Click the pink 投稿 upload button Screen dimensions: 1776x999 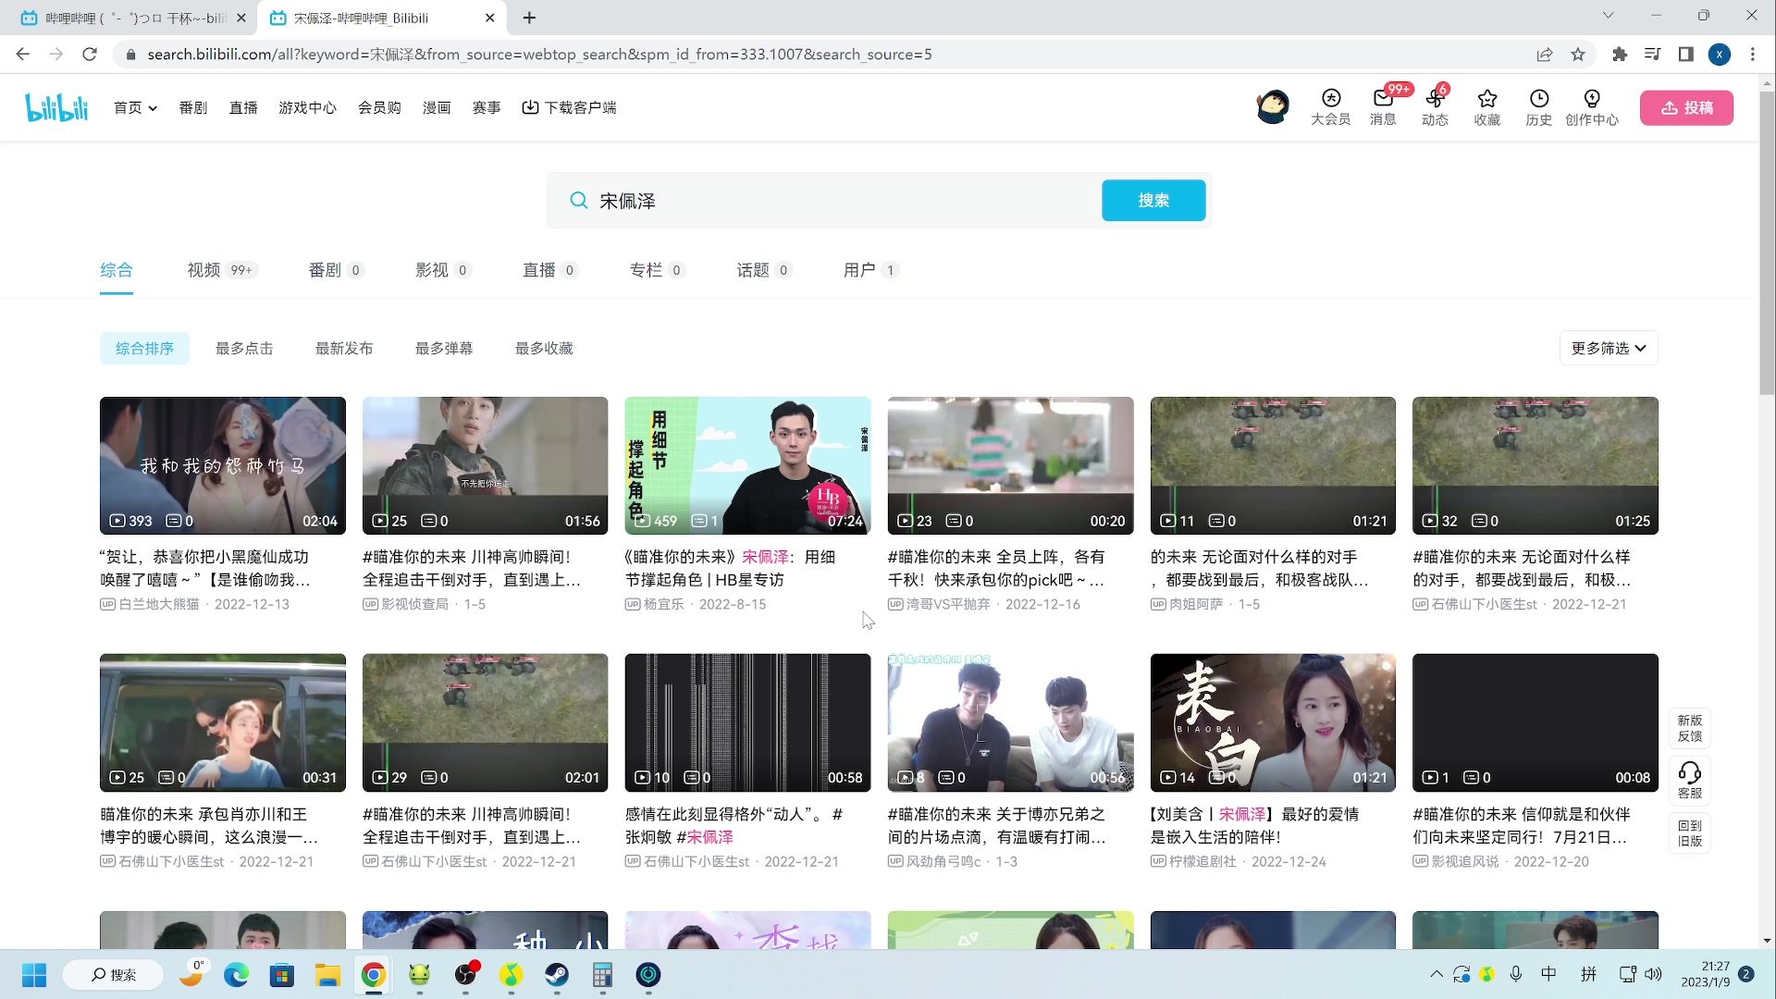1685,107
